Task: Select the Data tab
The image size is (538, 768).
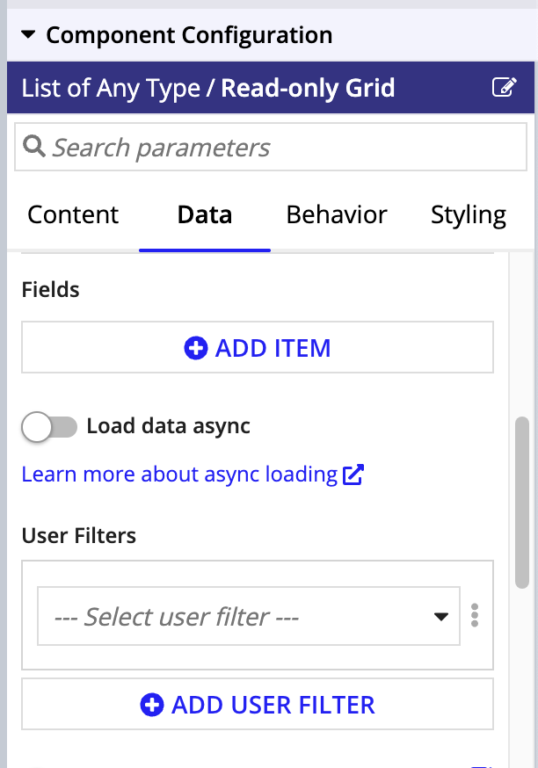Action: click(205, 215)
